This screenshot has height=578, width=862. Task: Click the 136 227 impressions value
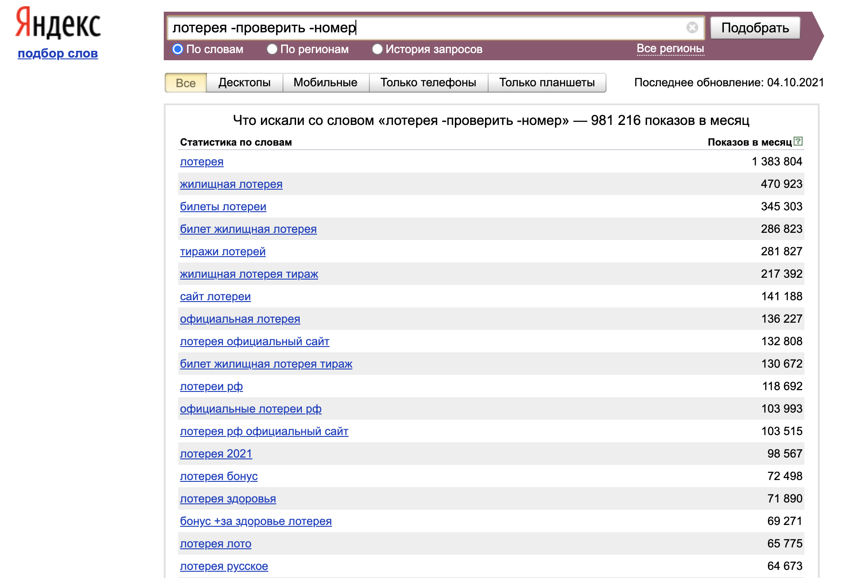781,319
